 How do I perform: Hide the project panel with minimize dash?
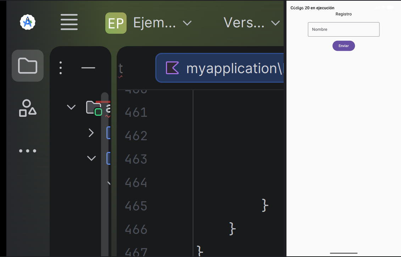88,68
